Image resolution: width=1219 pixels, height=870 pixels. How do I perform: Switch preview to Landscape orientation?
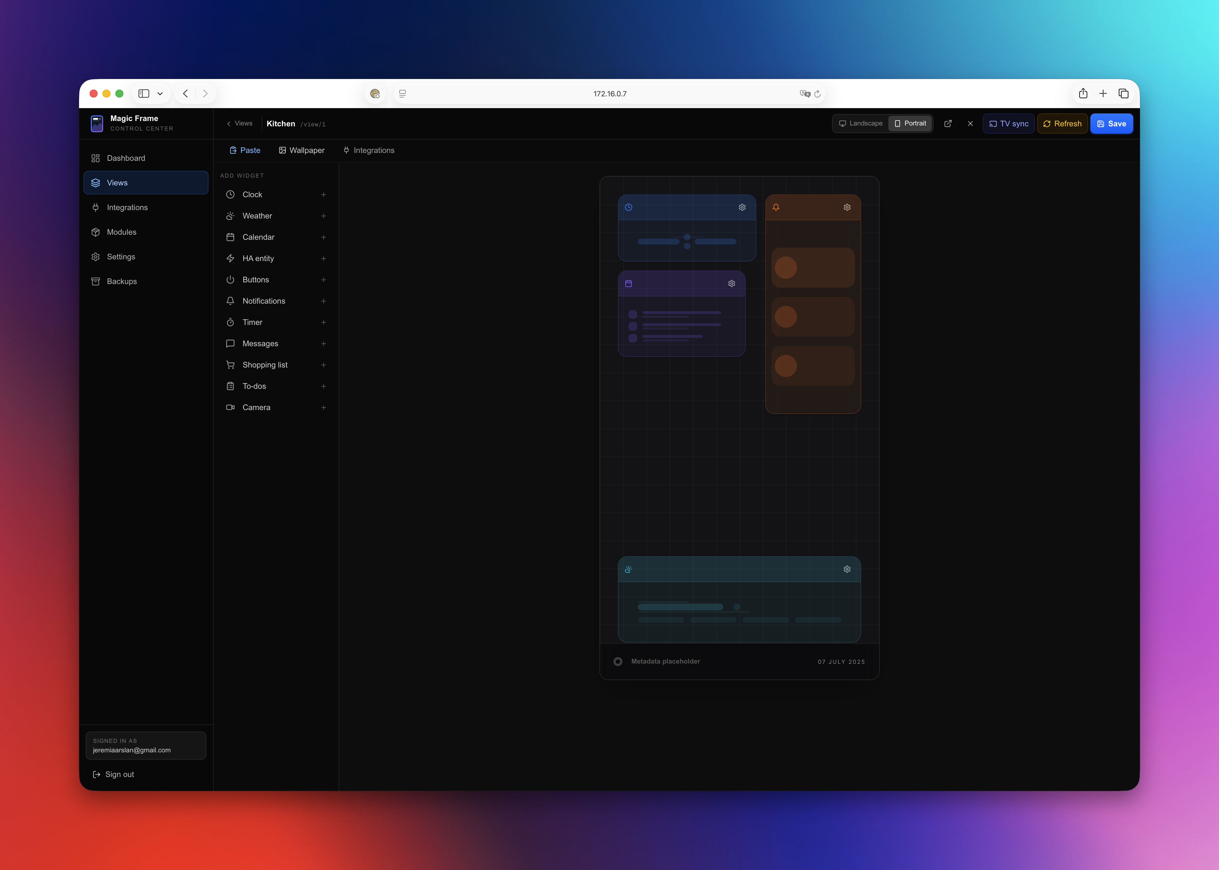pos(861,123)
